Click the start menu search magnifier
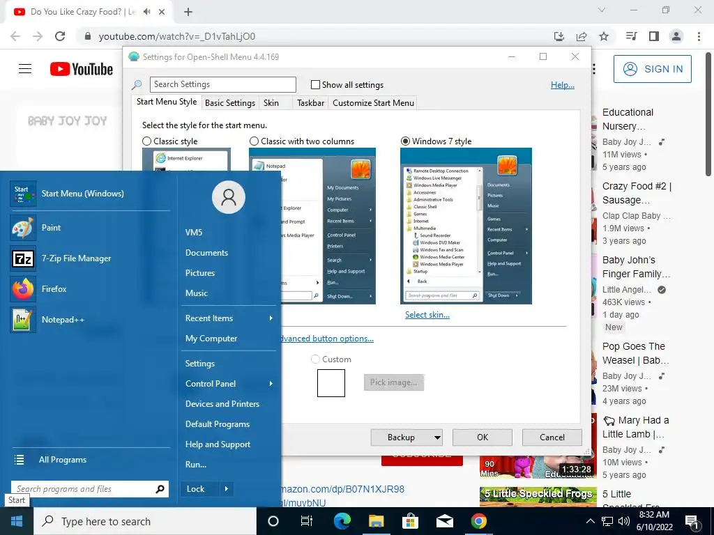714x535 pixels. tap(160, 489)
